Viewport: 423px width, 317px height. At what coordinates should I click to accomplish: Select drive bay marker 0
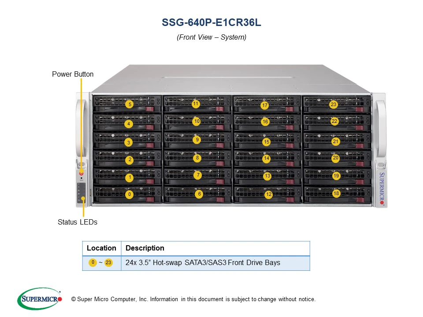[129, 194]
